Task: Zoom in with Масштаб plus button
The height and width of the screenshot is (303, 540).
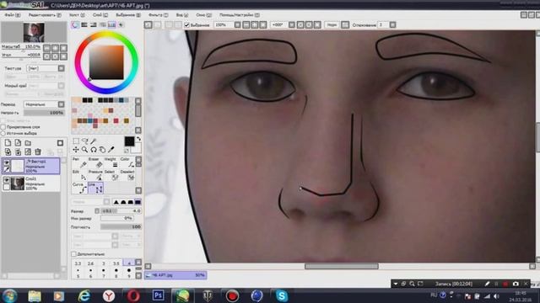Action: pyautogui.click(x=55, y=48)
